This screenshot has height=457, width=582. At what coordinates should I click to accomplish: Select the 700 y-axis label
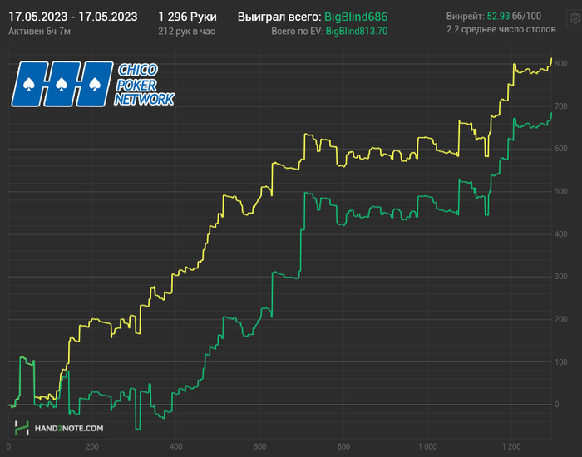point(561,106)
